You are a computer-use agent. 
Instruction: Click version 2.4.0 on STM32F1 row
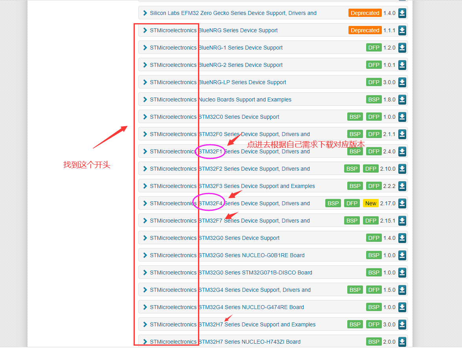pyautogui.click(x=389, y=151)
